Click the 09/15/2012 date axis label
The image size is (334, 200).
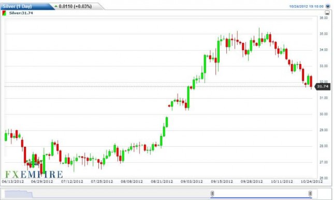click(222, 181)
